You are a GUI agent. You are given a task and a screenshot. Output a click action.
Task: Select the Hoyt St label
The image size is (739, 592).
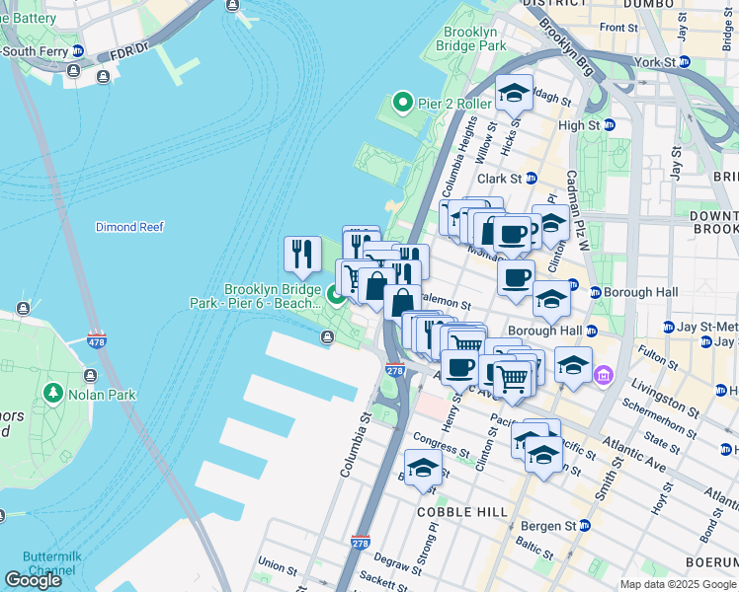click(x=661, y=498)
